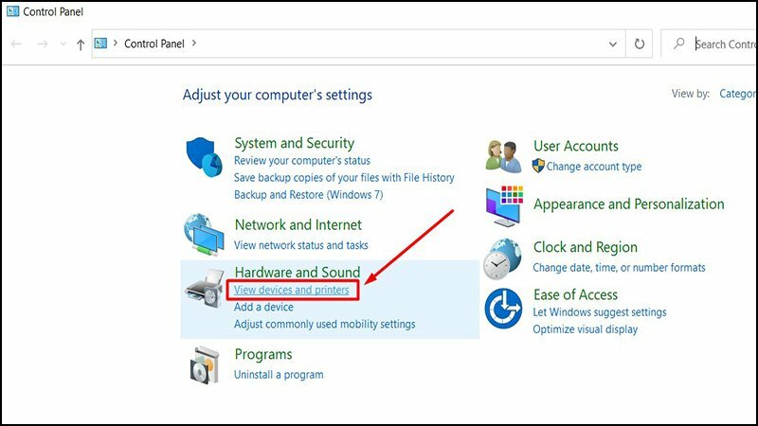Open the View by Category dropdown
The height and width of the screenshot is (426, 758).
click(738, 94)
